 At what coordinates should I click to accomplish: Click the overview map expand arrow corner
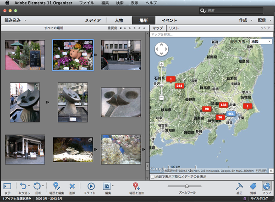coord(271,170)
